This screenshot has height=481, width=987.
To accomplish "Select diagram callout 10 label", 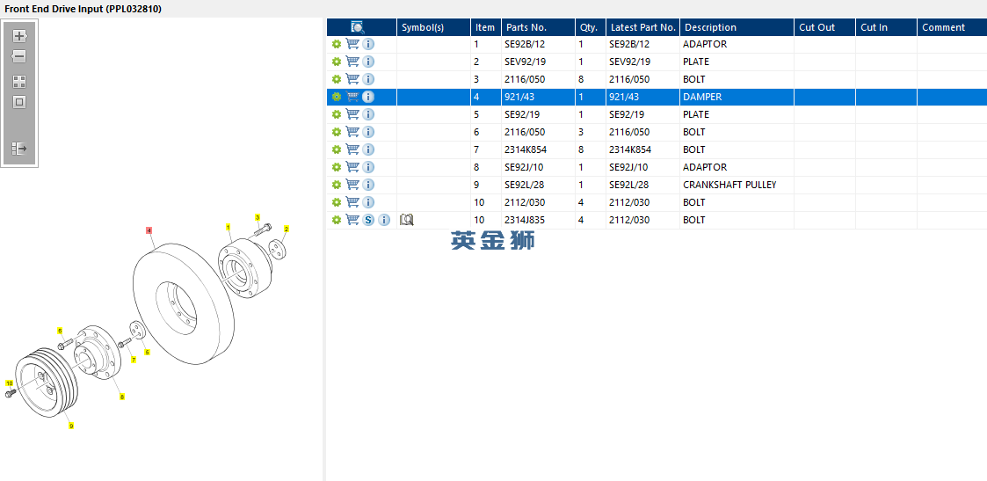I will pos(10,383).
